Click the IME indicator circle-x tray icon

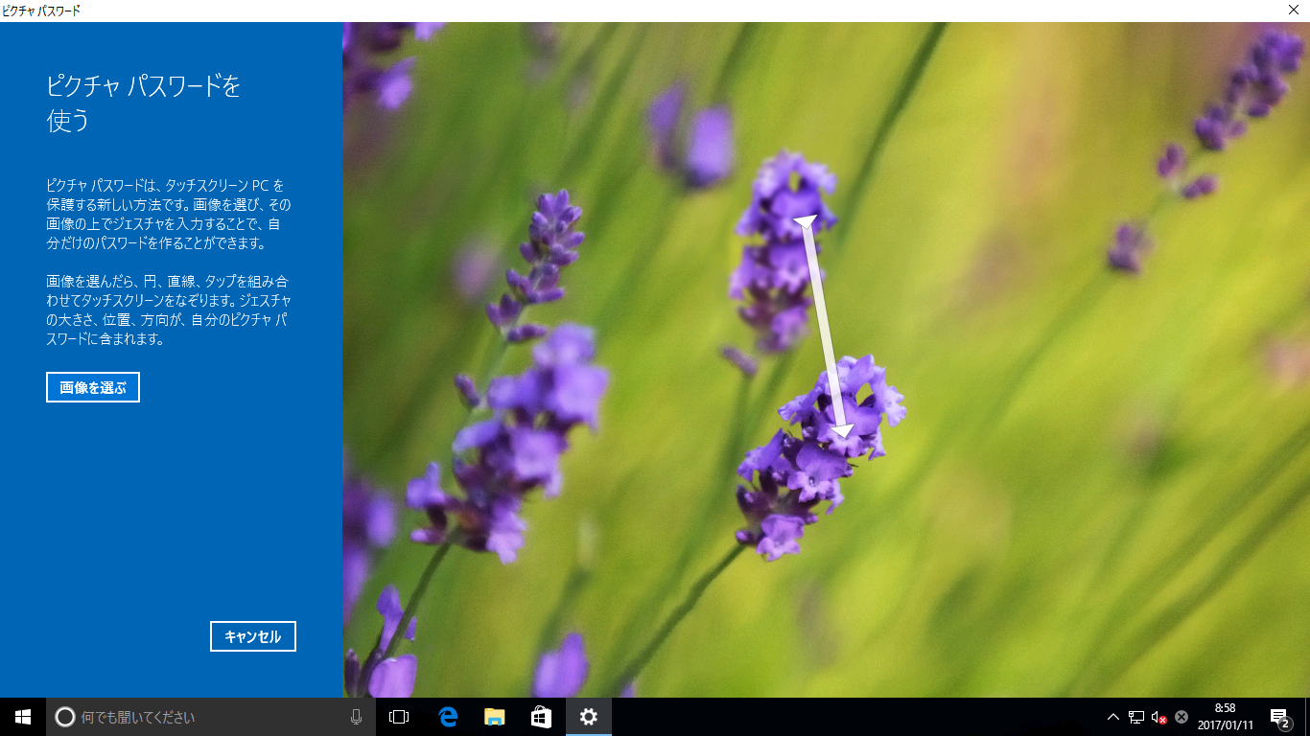click(x=1181, y=717)
